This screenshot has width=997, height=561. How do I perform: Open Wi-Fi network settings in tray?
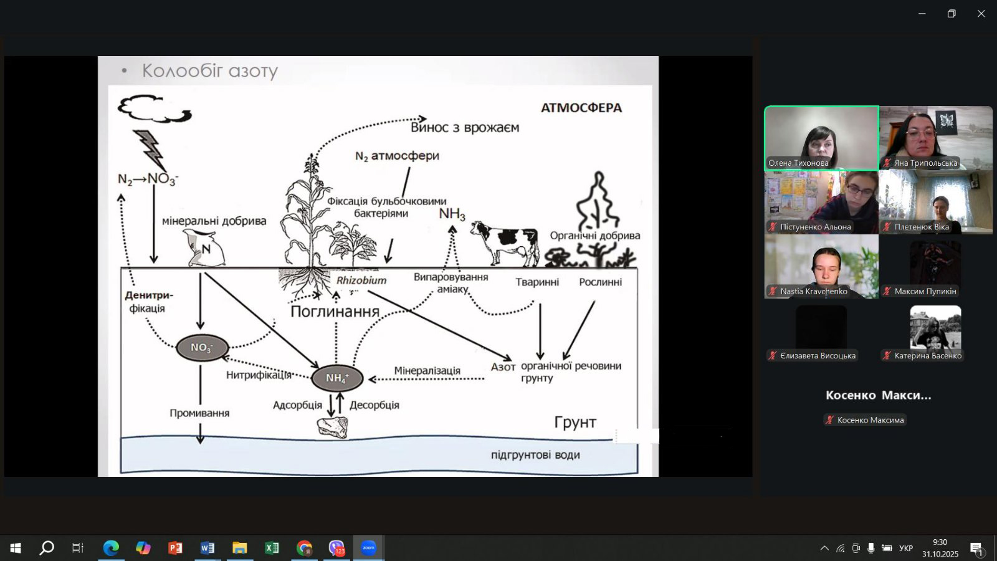tap(841, 548)
